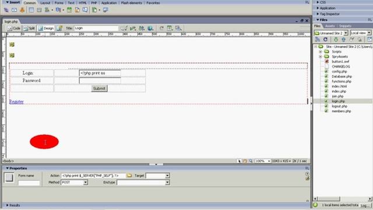Open the Unnamed Site 2 site dropdown
Viewport: 373px width, 210px height.
coord(346,33)
